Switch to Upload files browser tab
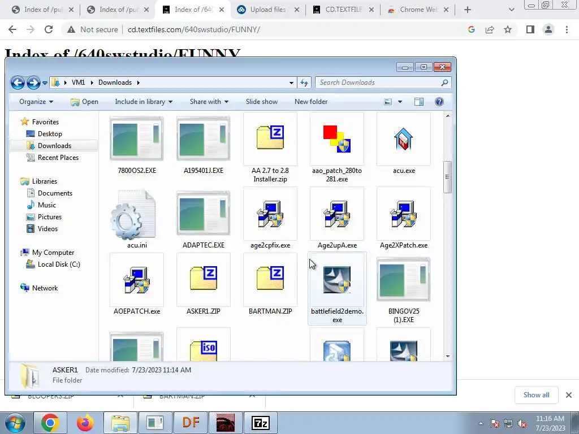Image resolution: width=579 pixels, height=434 pixels. tap(268, 10)
